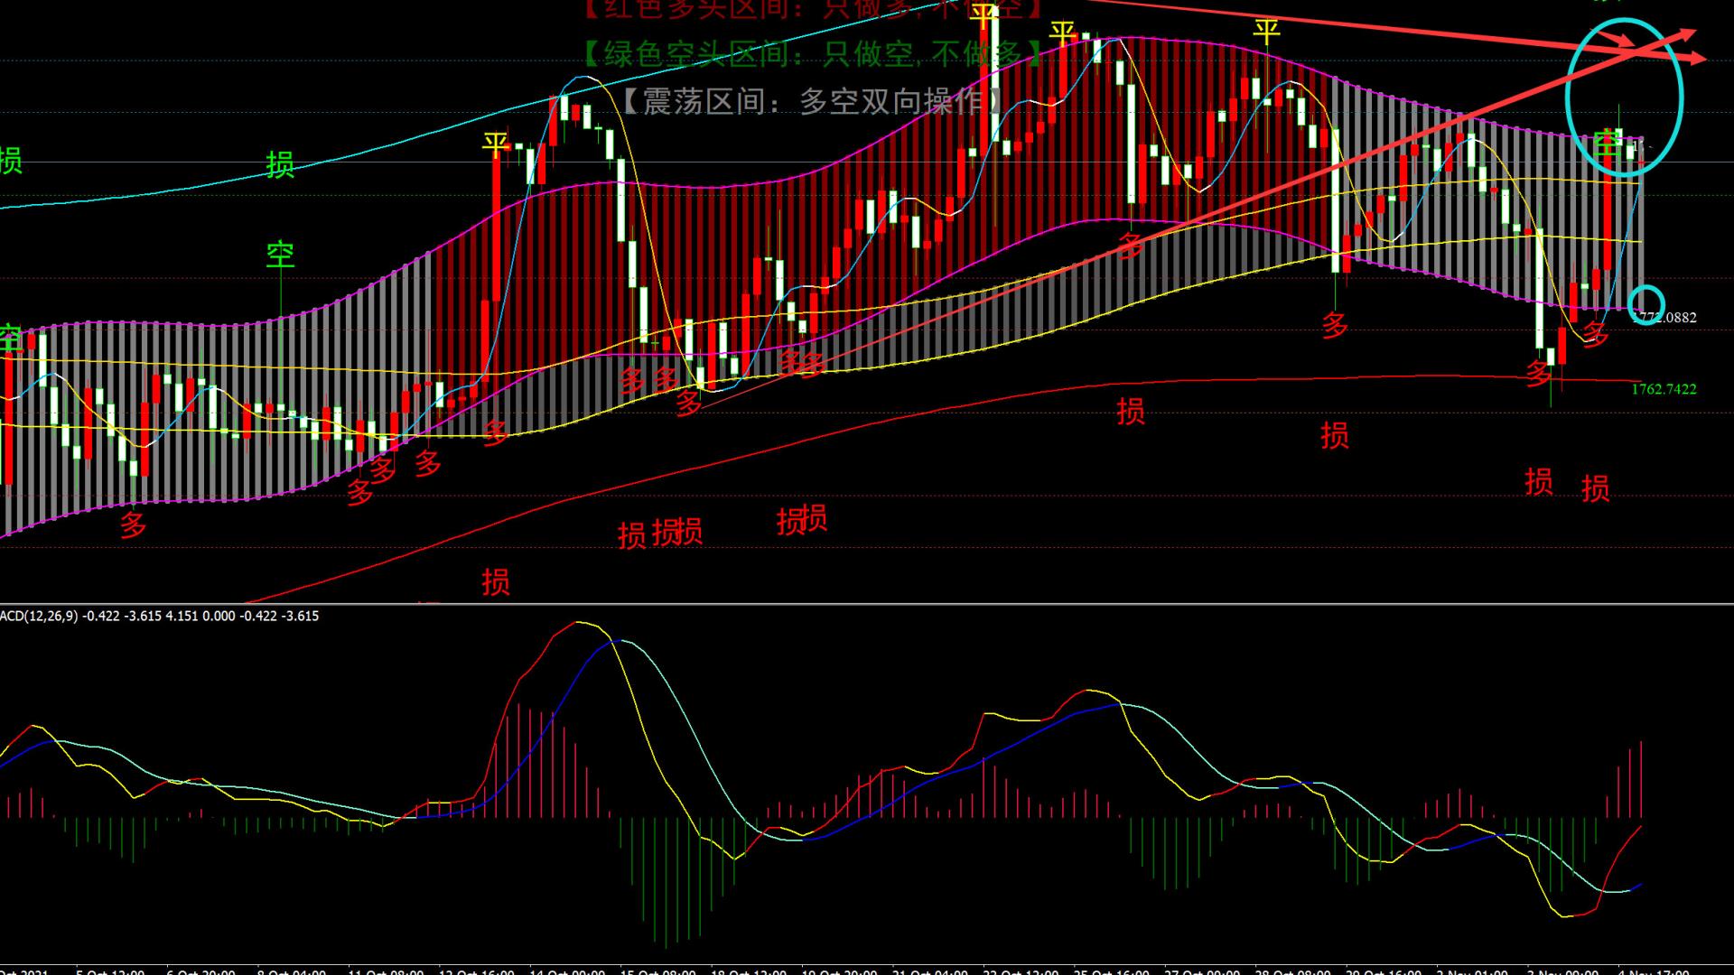Click the 1772.0882 price label
This screenshot has height=975, width=1734.
tap(1664, 318)
